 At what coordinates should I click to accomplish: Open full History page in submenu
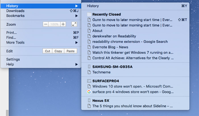click(x=135, y=6)
